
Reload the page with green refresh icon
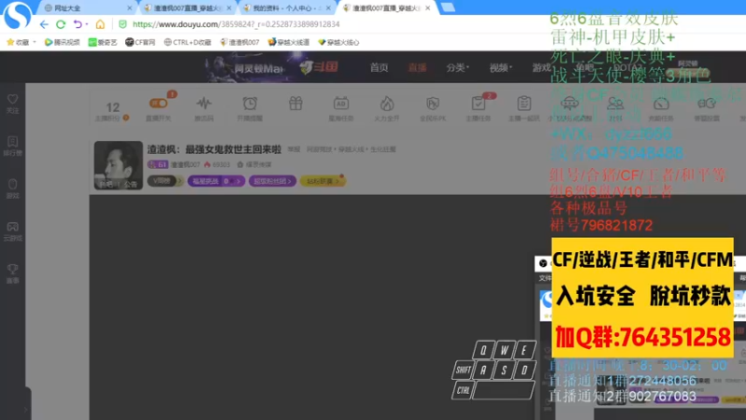61,24
